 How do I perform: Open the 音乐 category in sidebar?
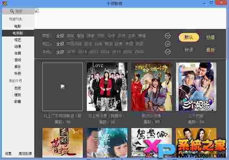click(18, 67)
